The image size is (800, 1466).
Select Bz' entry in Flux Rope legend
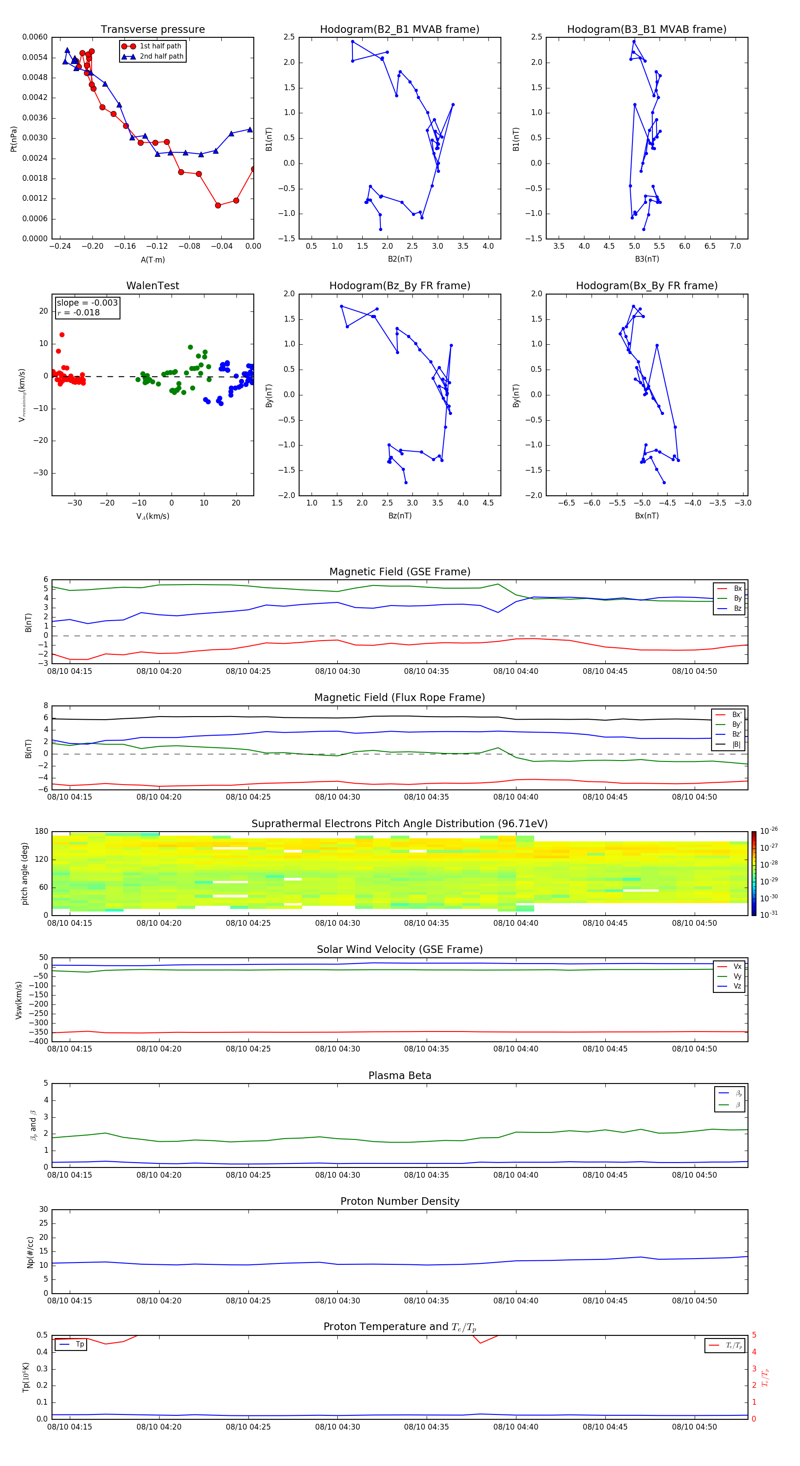pyautogui.click(x=728, y=734)
